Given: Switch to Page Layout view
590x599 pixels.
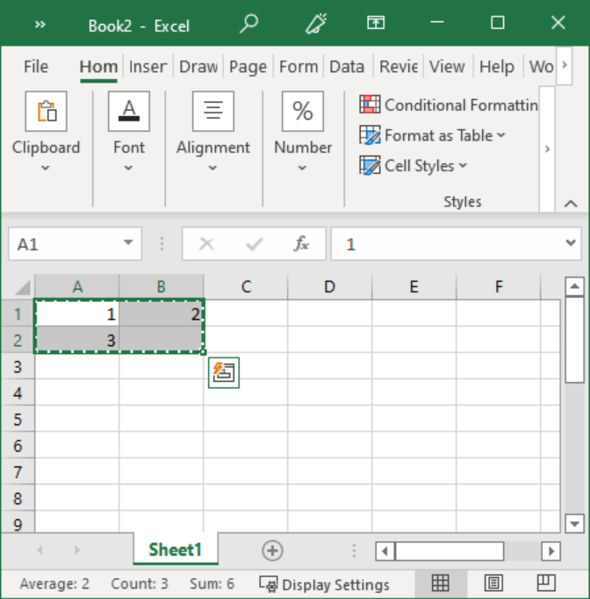Looking at the screenshot, I should (x=493, y=583).
